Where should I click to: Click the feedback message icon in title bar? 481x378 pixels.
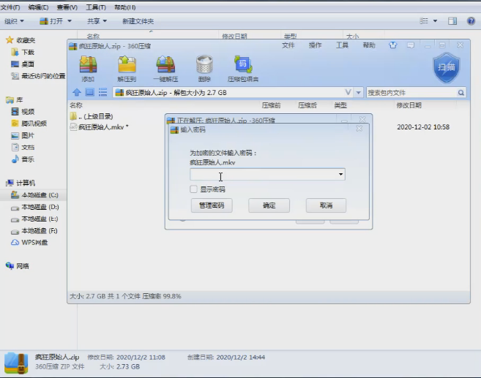411,45
